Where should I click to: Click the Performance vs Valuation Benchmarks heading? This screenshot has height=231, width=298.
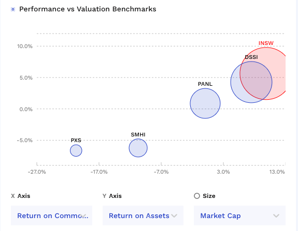pyautogui.click(x=88, y=9)
